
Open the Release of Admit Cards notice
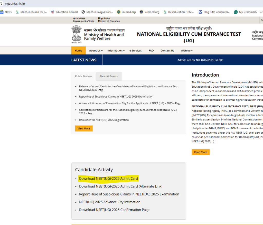tap(128, 88)
